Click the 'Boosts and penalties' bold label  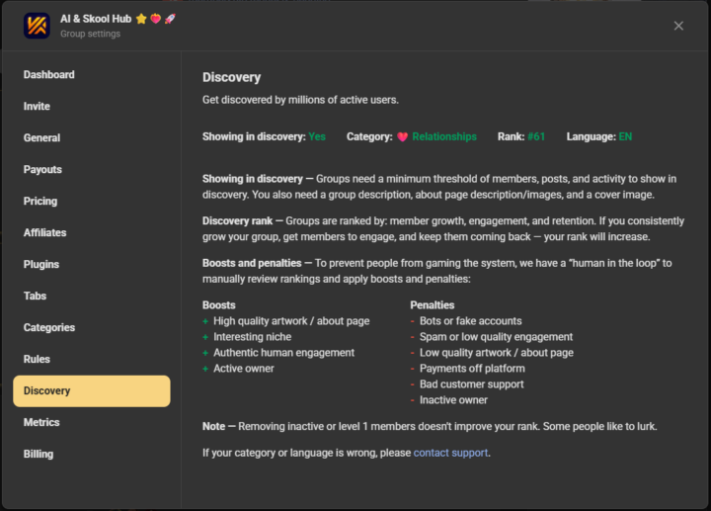point(252,263)
